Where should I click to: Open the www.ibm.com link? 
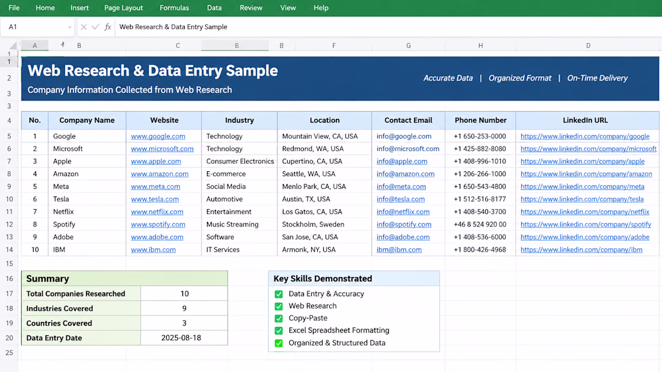click(153, 249)
